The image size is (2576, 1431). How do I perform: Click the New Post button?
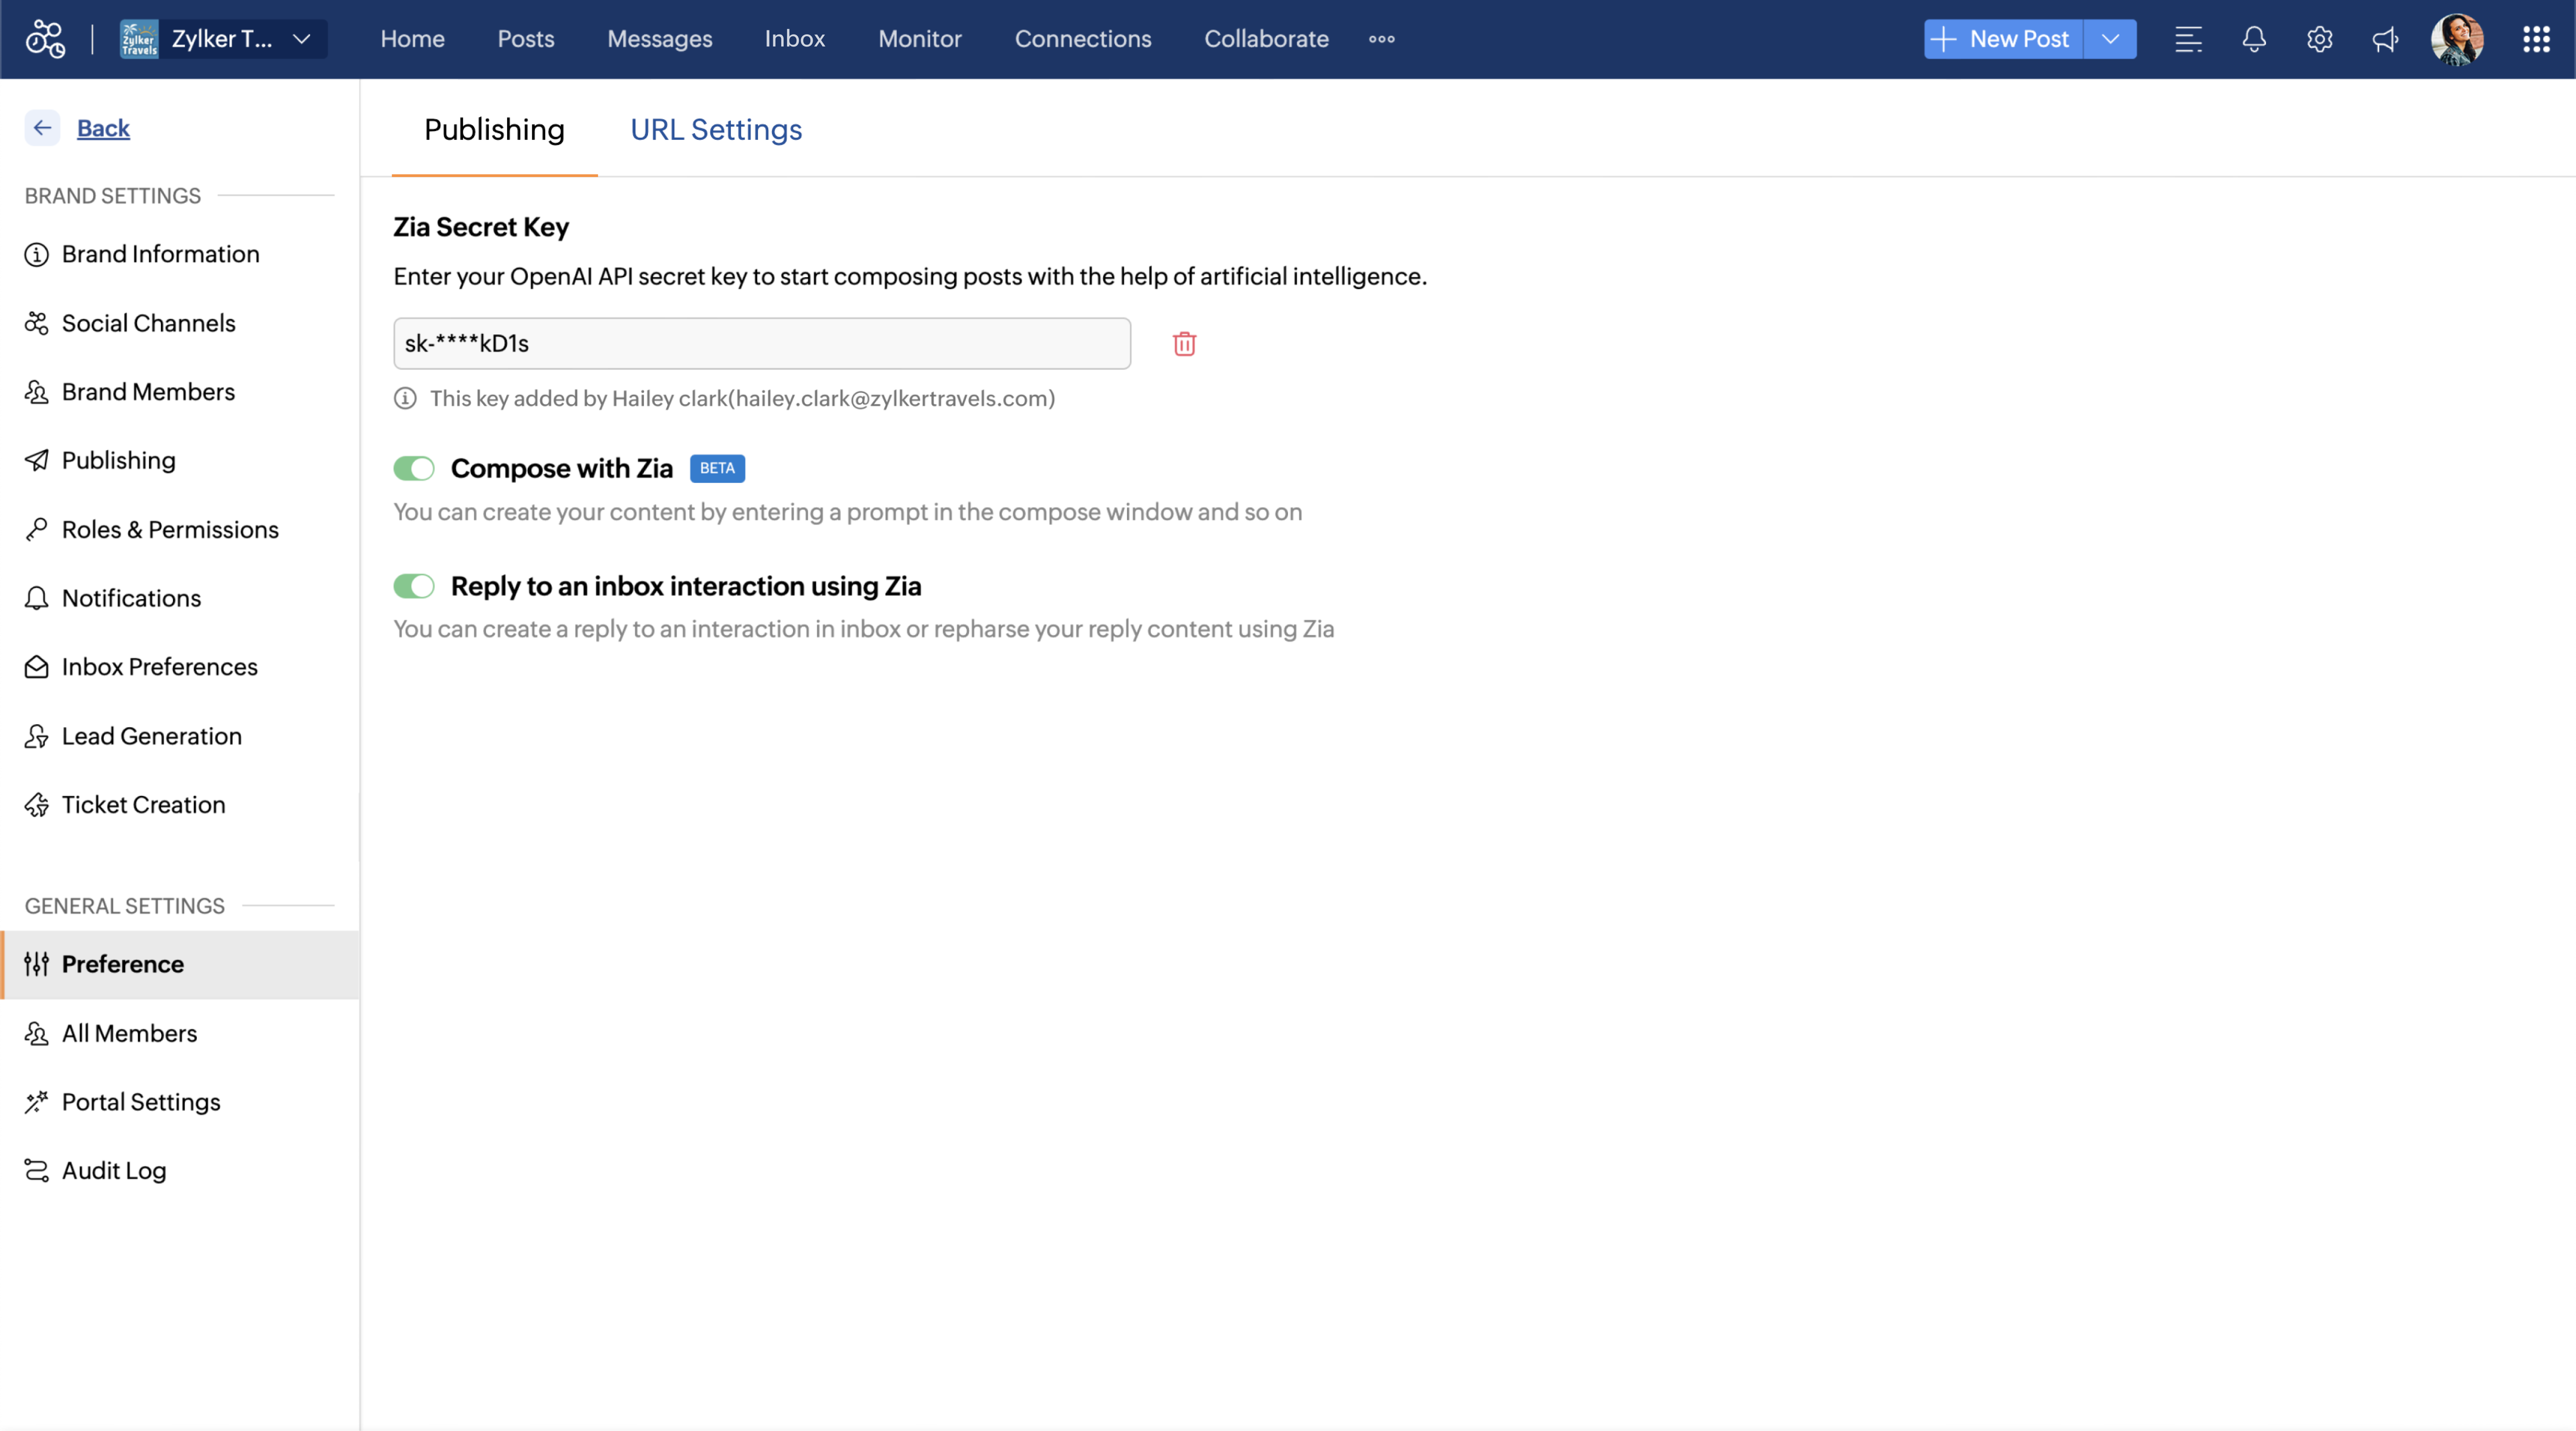tap(2003, 39)
